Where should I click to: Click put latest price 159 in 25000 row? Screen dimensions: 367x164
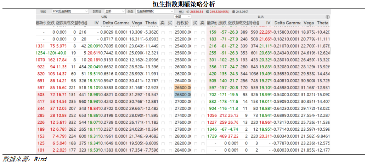click(213, 32)
